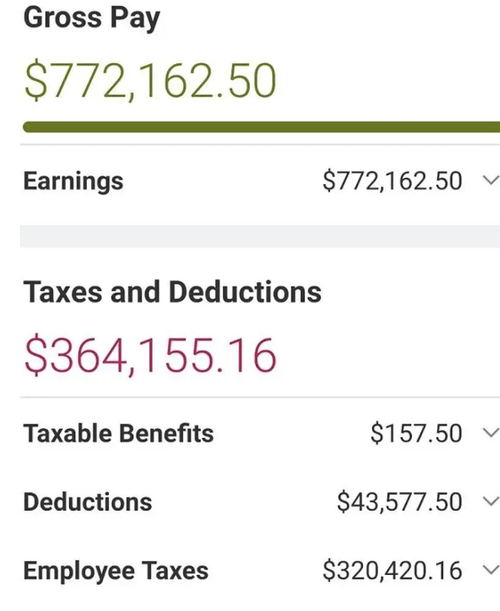The height and width of the screenshot is (611, 500).
Task: Click the $43,577.50 Deductions amount
Action: (400, 502)
